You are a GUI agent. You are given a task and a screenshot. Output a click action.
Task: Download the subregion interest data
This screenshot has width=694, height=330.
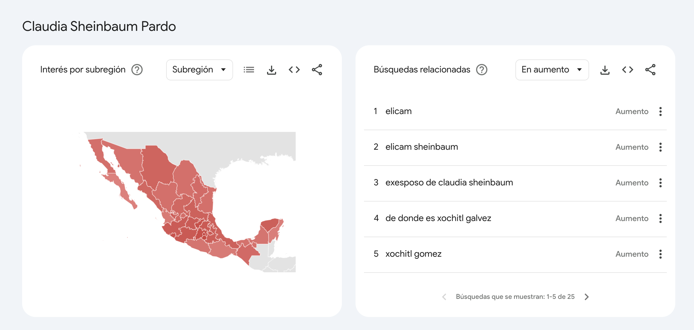coord(271,70)
